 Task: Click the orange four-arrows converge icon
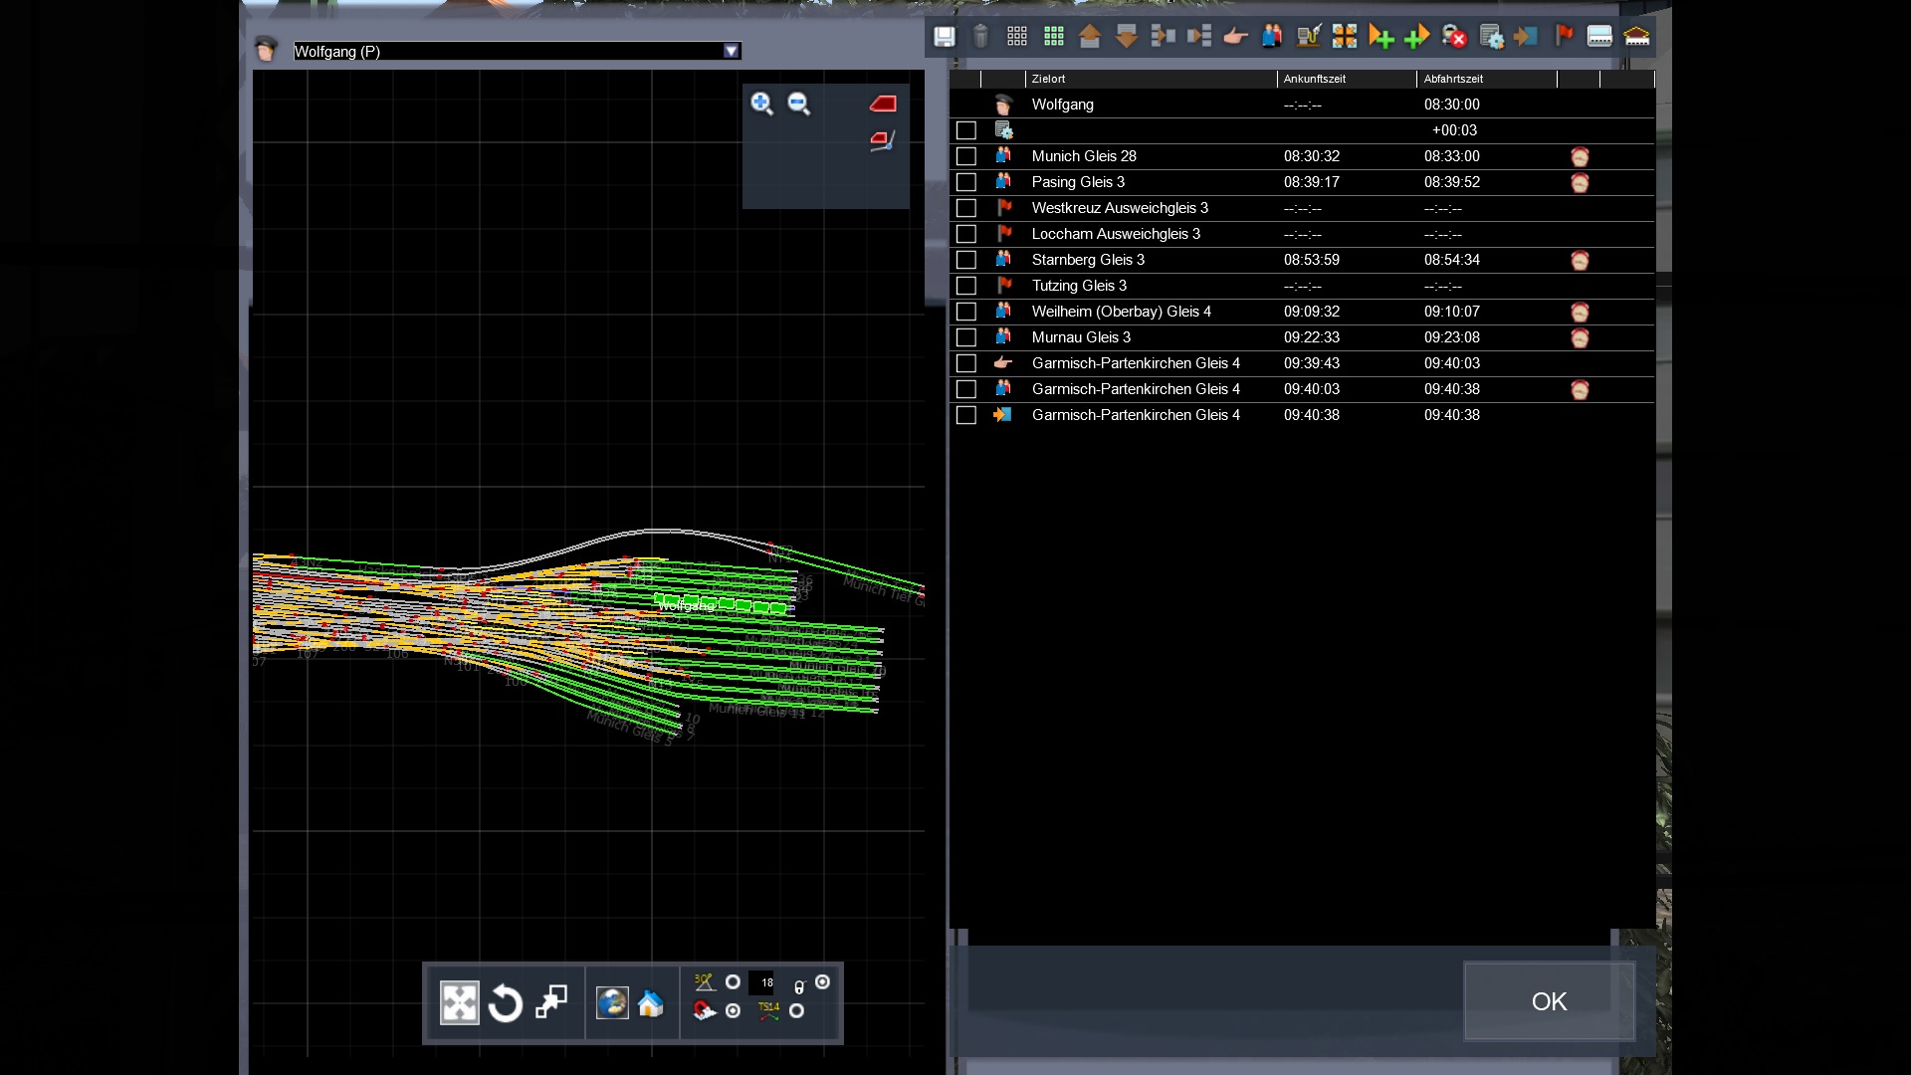pos(1345,37)
